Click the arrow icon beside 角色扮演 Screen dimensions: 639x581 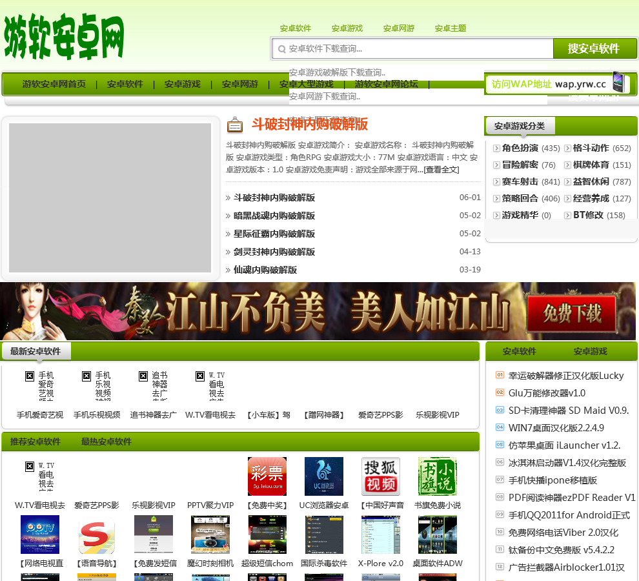click(496, 148)
